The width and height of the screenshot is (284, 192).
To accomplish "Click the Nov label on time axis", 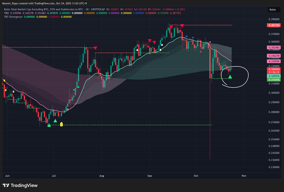I will [x=243, y=176].
